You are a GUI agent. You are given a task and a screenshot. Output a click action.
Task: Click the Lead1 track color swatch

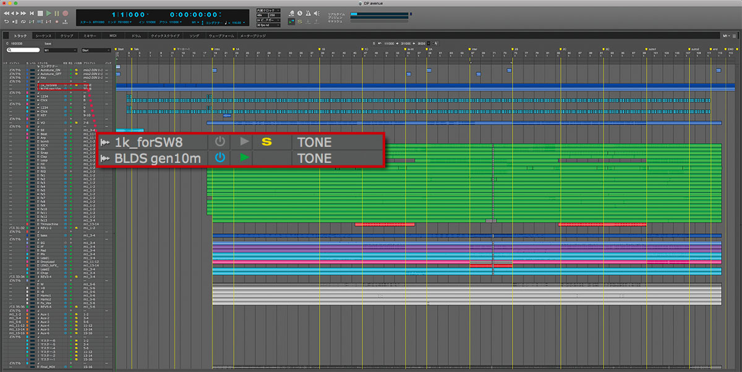(x=27, y=258)
